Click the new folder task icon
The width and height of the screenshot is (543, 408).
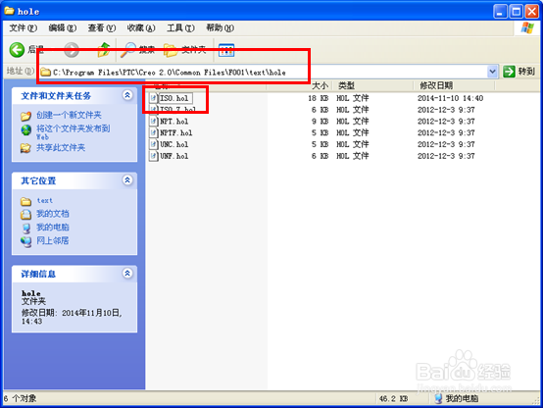pyautogui.click(x=25, y=116)
